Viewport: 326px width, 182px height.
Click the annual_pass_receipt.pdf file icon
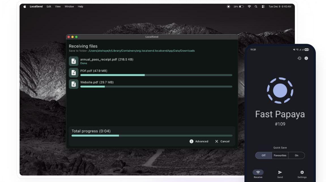click(x=74, y=61)
